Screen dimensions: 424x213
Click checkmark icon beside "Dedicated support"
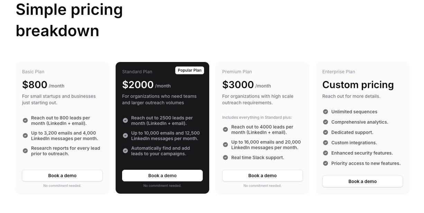click(325, 132)
